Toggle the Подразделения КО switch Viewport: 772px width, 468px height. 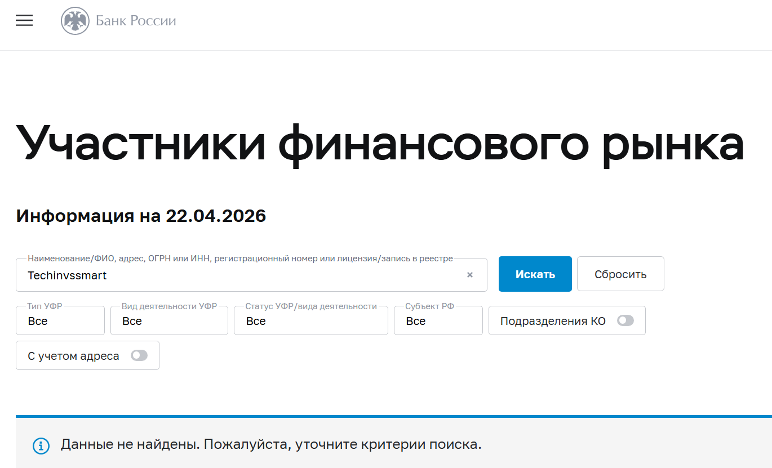[x=625, y=320]
